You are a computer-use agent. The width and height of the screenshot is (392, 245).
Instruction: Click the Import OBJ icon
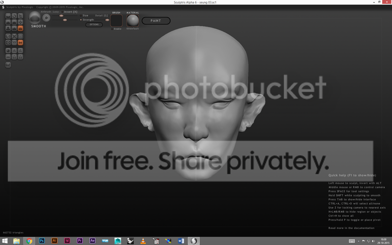14,51
